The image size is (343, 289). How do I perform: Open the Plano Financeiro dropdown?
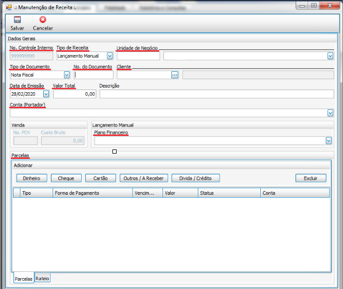click(328, 141)
